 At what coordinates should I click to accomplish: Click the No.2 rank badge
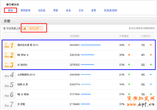(9, 55)
